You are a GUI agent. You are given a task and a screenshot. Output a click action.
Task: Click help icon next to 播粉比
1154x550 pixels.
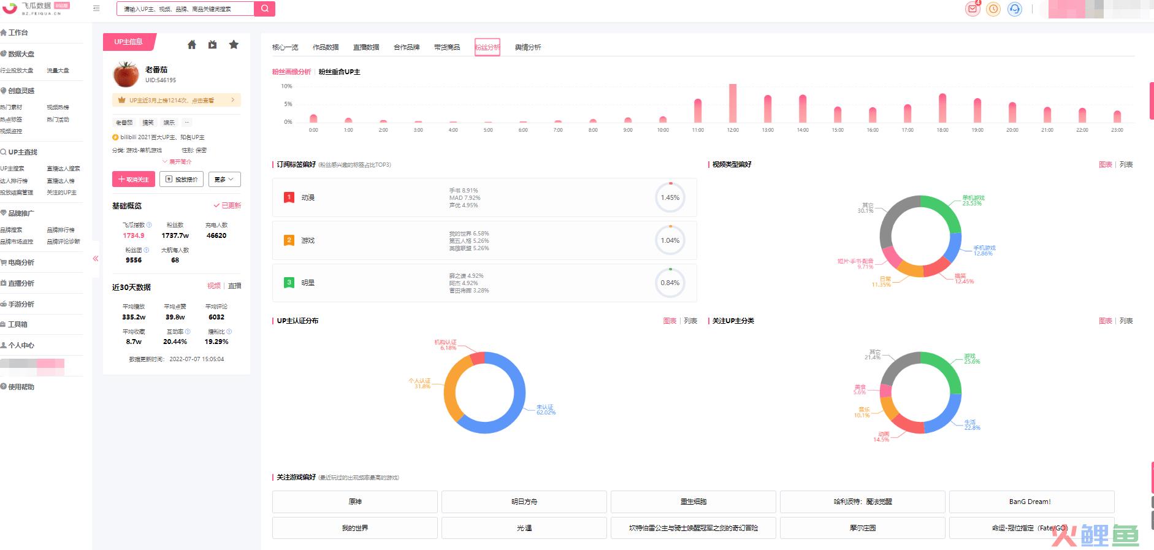(x=229, y=332)
